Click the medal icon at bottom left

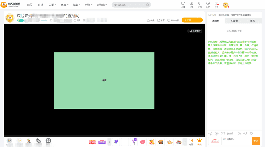pos(9,141)
